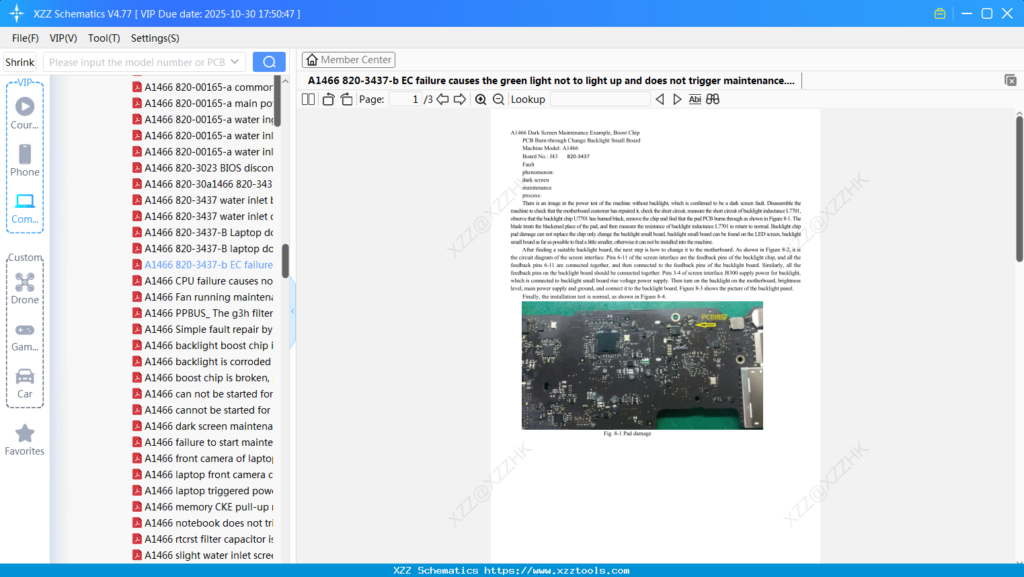
Task: Toggle the two-page view layout icon
Action: (308, 100)
